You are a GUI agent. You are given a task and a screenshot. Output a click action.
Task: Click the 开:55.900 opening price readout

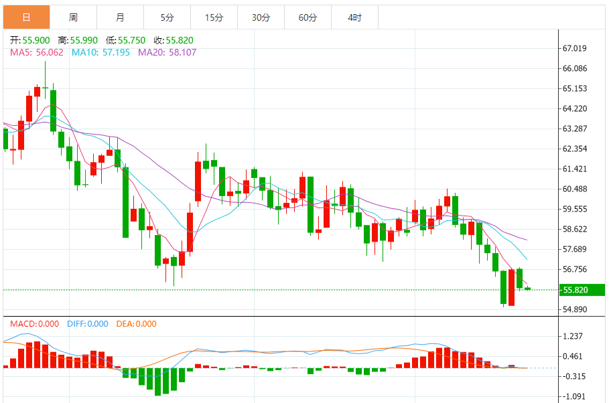29,41
